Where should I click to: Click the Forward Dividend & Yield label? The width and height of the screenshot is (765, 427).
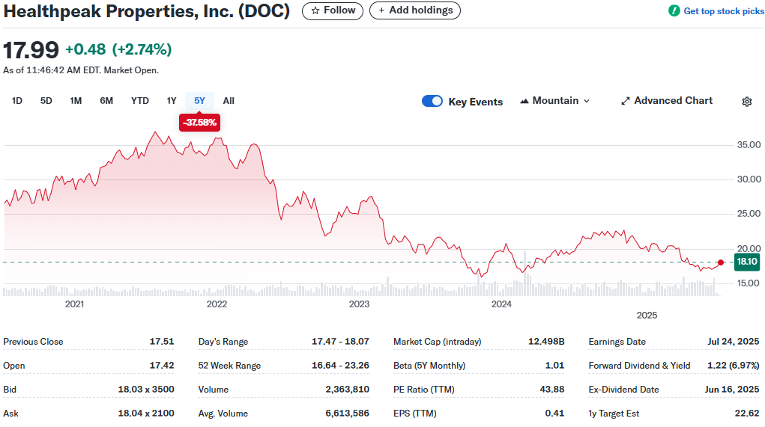click(x=639, y=365)
